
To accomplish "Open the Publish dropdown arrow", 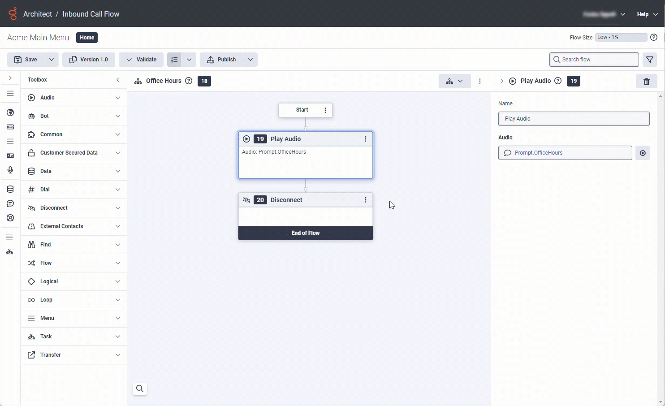I will pyautogui.click(x=250, y=59).
